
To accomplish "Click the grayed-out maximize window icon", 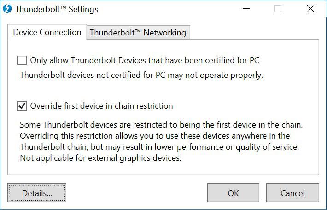I will pyautogui.click(x=278, y=9).
